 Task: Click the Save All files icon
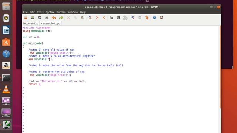[40, 18]
